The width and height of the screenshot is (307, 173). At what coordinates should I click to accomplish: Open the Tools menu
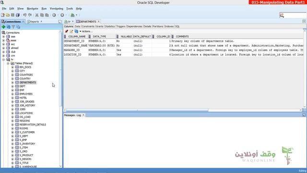coord(70,9)
